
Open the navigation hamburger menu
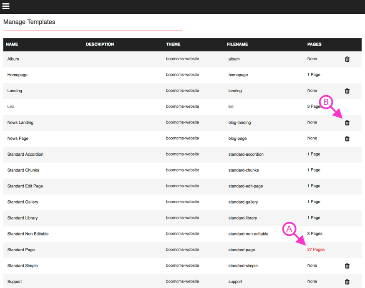pyautogui.click(x=6, y=6)
